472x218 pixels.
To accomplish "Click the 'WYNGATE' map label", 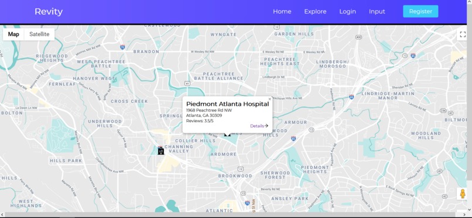I will [x=224, y=34].
